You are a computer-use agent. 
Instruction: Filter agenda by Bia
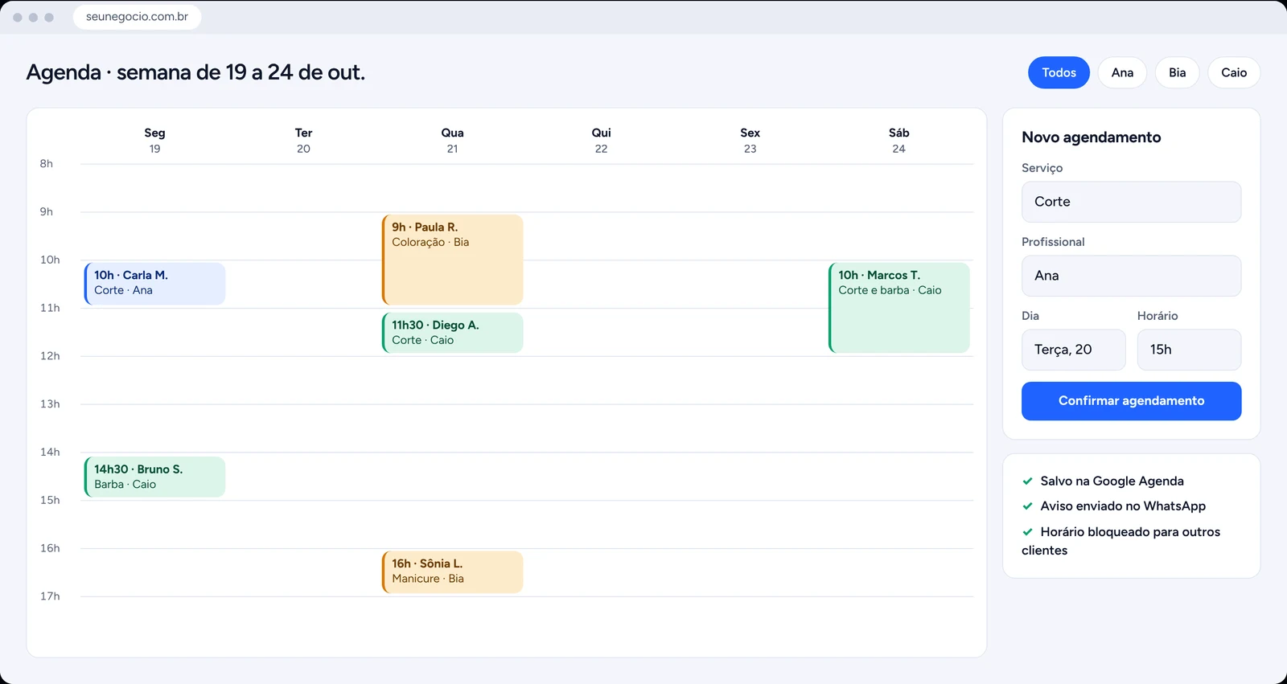point(1177,72)
